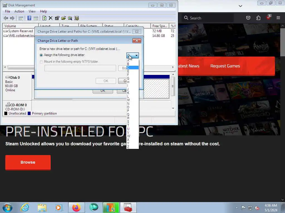Viewport: 285px width, 213px height.
Task: Click the disk pane scroll-down arrow
Action: pos(173,108)
